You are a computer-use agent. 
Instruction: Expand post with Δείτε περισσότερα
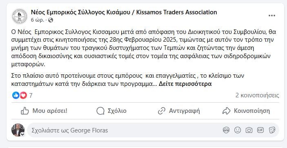click(185, 84)
